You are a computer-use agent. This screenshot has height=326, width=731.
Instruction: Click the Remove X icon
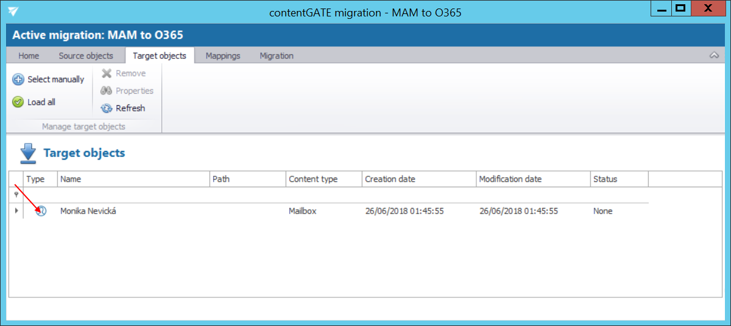tap(107, 74)
